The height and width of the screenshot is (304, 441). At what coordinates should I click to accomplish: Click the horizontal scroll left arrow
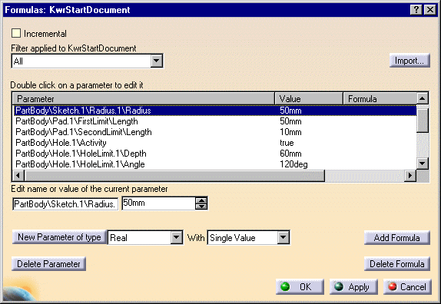tap(18, 176)
